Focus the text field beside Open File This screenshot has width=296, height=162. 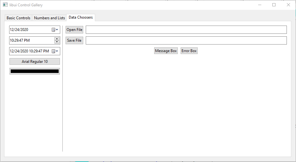[186, 30]
